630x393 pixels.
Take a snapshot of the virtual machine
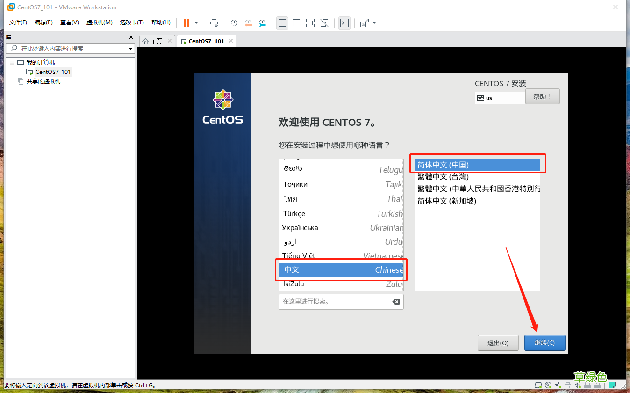tap(234, 22)
